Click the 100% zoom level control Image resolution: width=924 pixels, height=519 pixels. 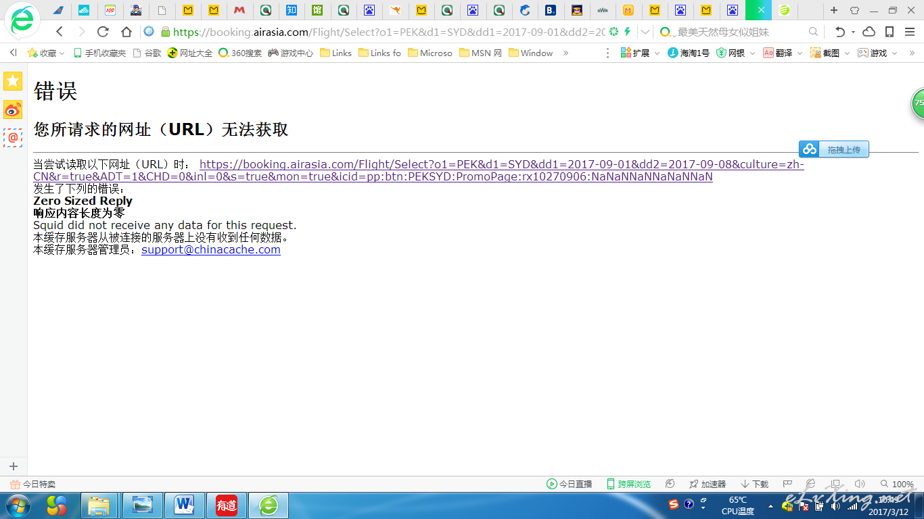coord(897,484)
